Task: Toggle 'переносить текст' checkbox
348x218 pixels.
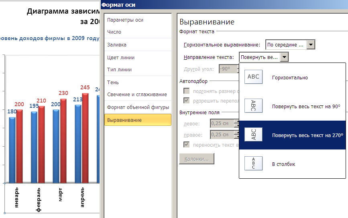Action: [x=186, y=145]
